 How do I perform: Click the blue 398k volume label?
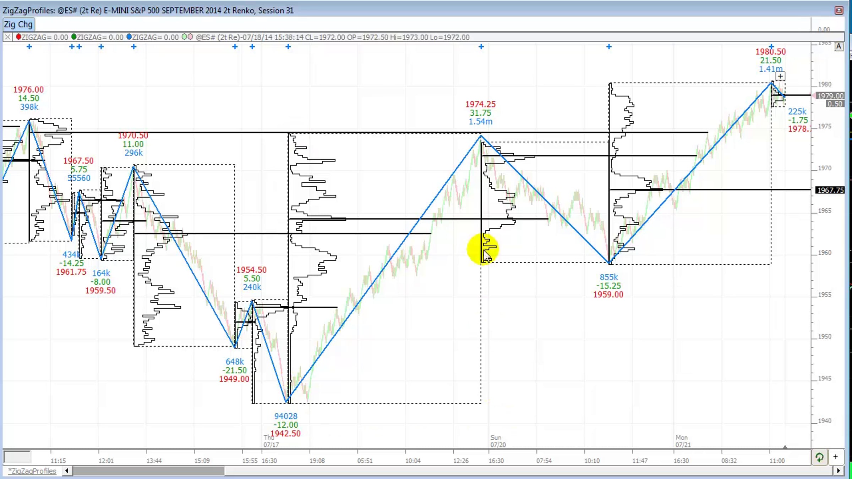click(29, 107)
